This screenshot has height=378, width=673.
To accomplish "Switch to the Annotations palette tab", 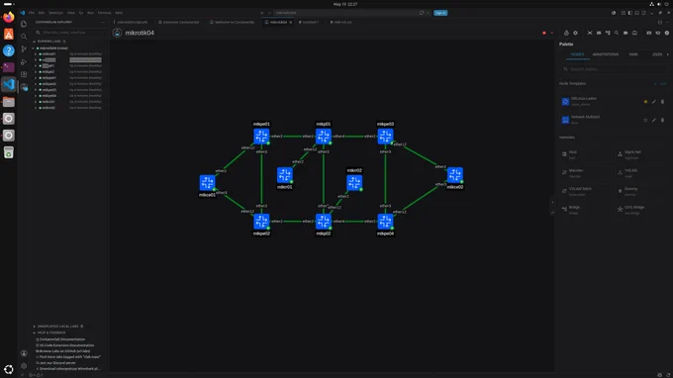I will click(605, 54).
